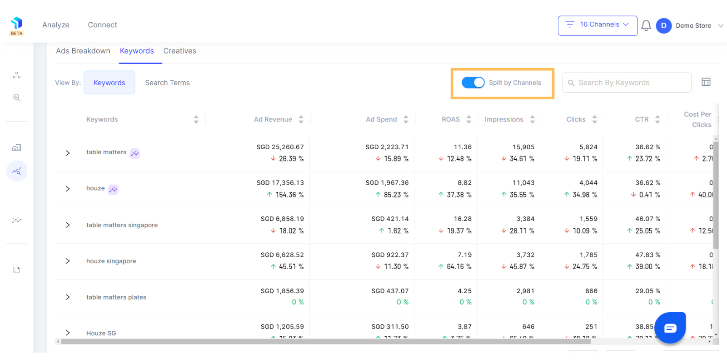The image size is (727, 363).
Task: Select Search Terms view
Action: 167,83
